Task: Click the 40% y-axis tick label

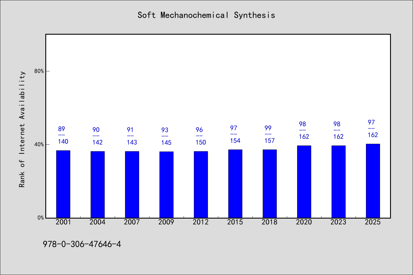Action: pos(39,144)
